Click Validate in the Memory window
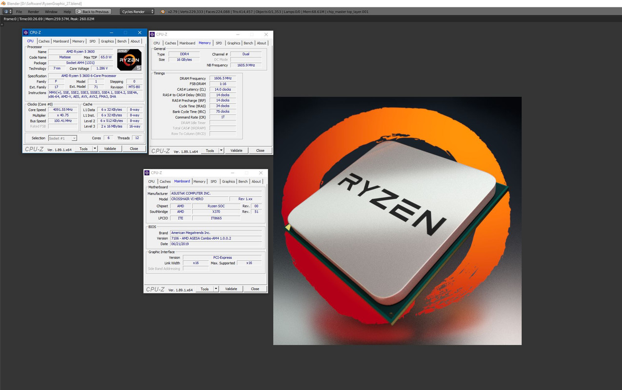The image size is (622, 390). [237, 151]
